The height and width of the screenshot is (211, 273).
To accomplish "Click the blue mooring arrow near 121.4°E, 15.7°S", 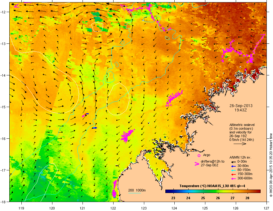I will pos(94,128).
